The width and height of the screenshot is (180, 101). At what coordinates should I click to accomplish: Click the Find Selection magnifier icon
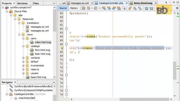(x=104, y=8)
